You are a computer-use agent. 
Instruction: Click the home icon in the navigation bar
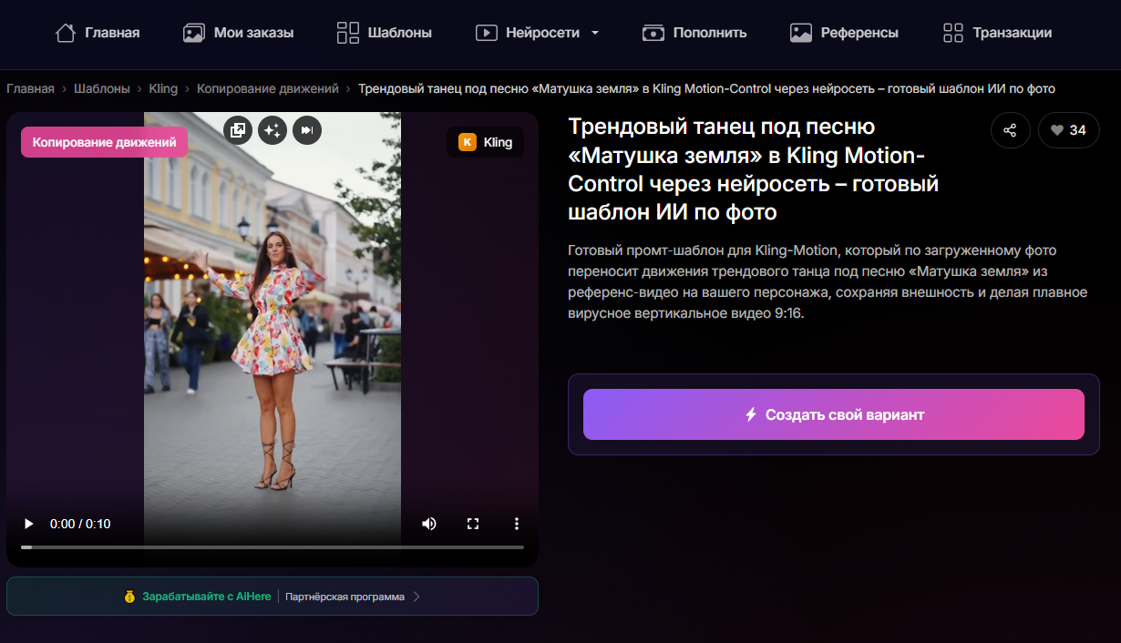tap(65, 32)
